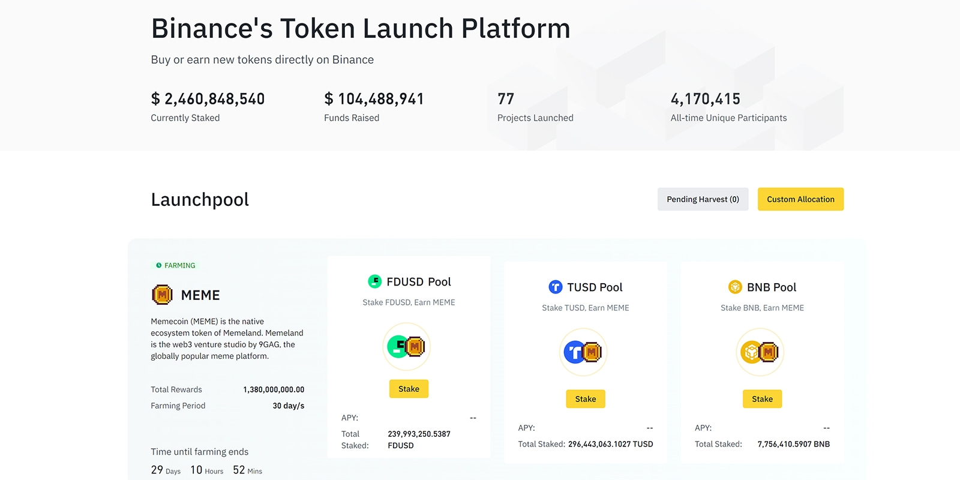Click total staked 7,756,410.5907 BNB
Screen dimensions: 960x480
pos(794,444)
